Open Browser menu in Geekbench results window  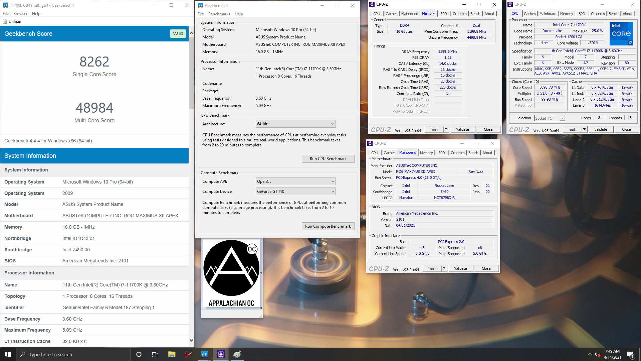20,14
